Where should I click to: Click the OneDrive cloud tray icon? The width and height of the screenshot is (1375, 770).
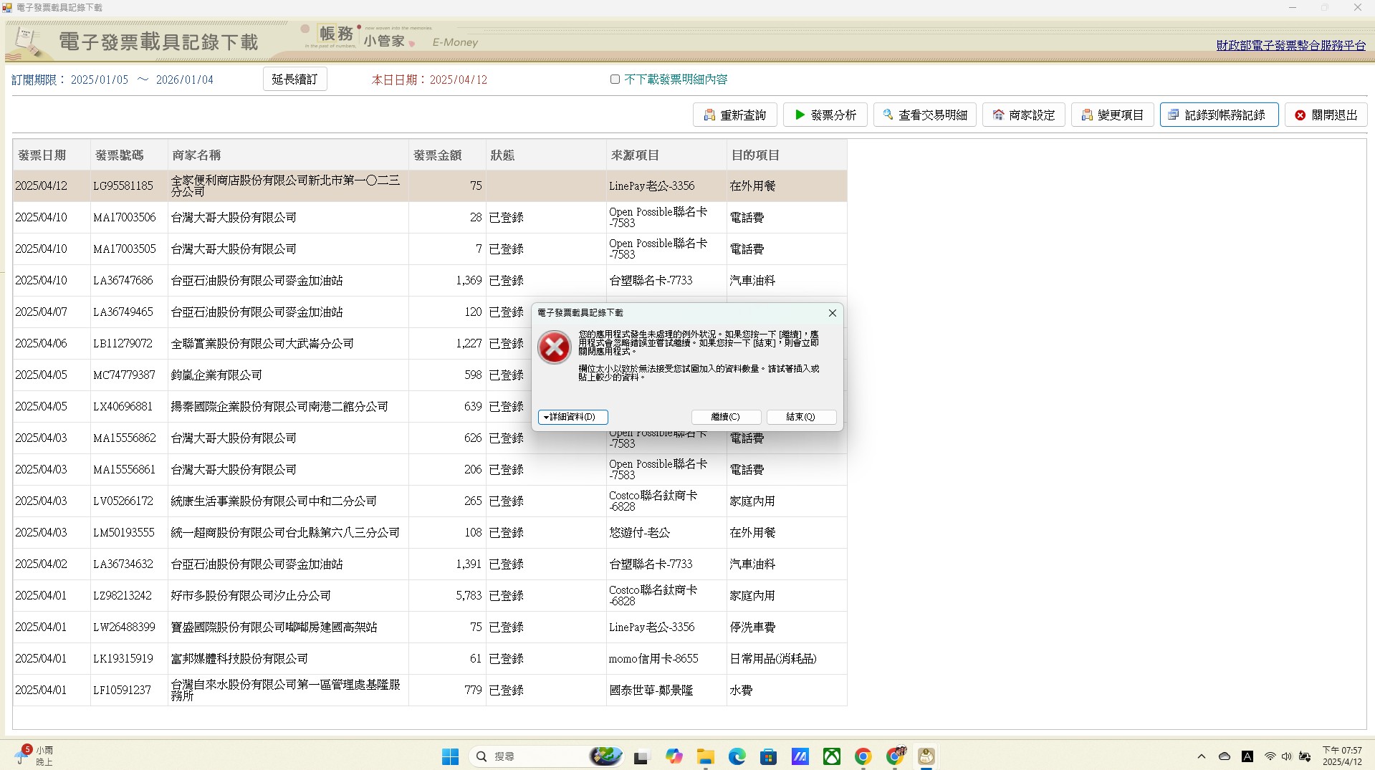tap(1225, 756)
